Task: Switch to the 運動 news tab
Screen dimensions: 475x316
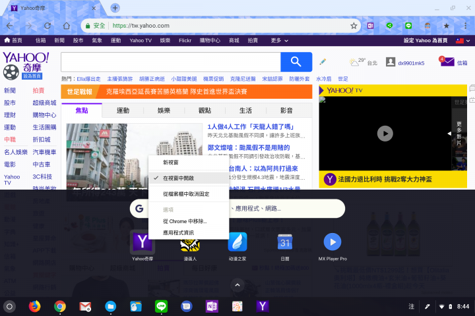Action: click(x=123, y=111)
